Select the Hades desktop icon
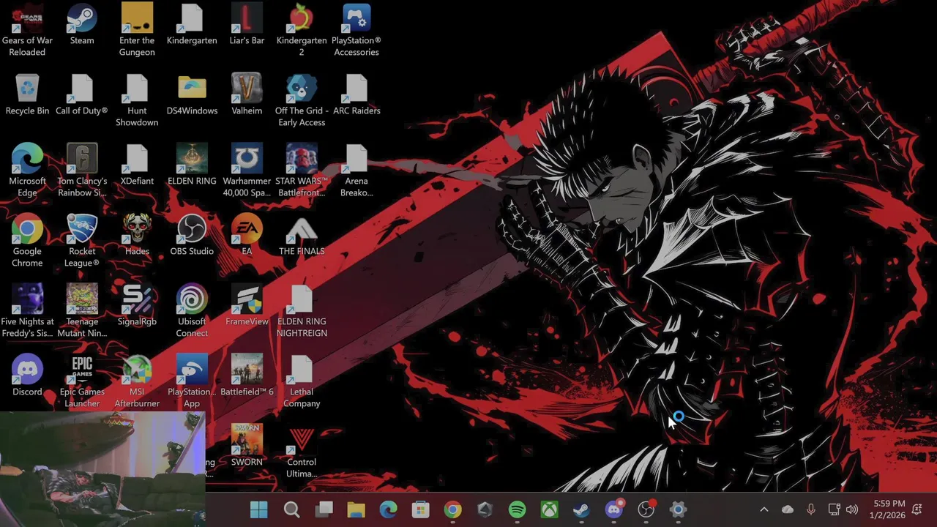937x527 pixels. (137, 236)
